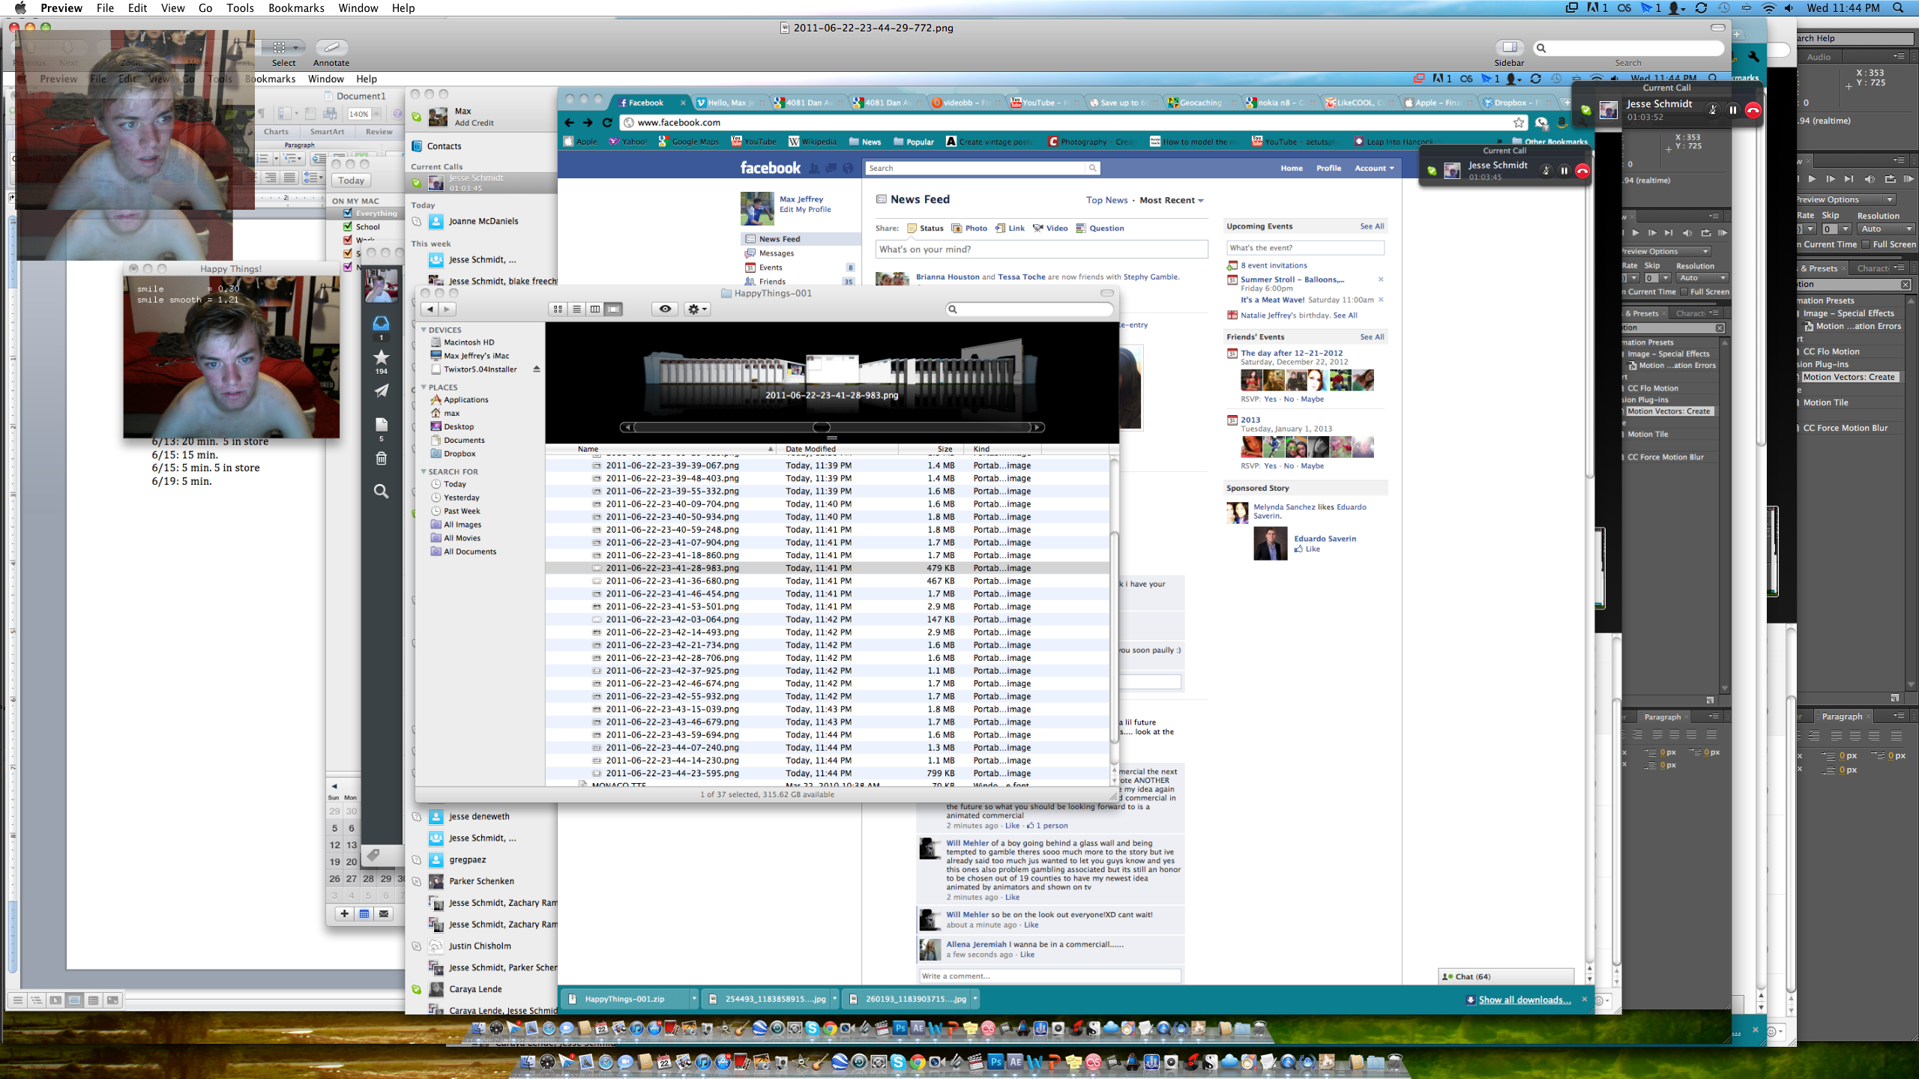The width and height of the screenshot is (1919, 1079).
Task: Click the Cover Flow scroll right arrow
Action: click(1037, 427)
